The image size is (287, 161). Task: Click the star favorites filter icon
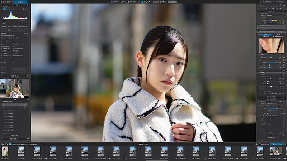(281, 5)
